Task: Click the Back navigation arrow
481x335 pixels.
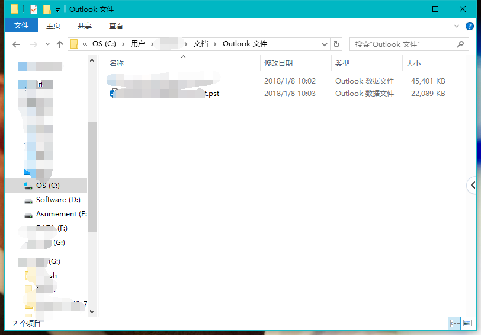Action: pyautogui.click(x=16, y=44)
